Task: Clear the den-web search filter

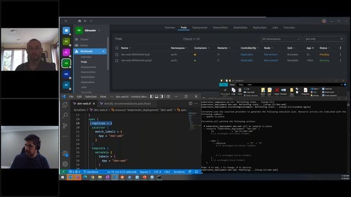Action: pos(341,39)
